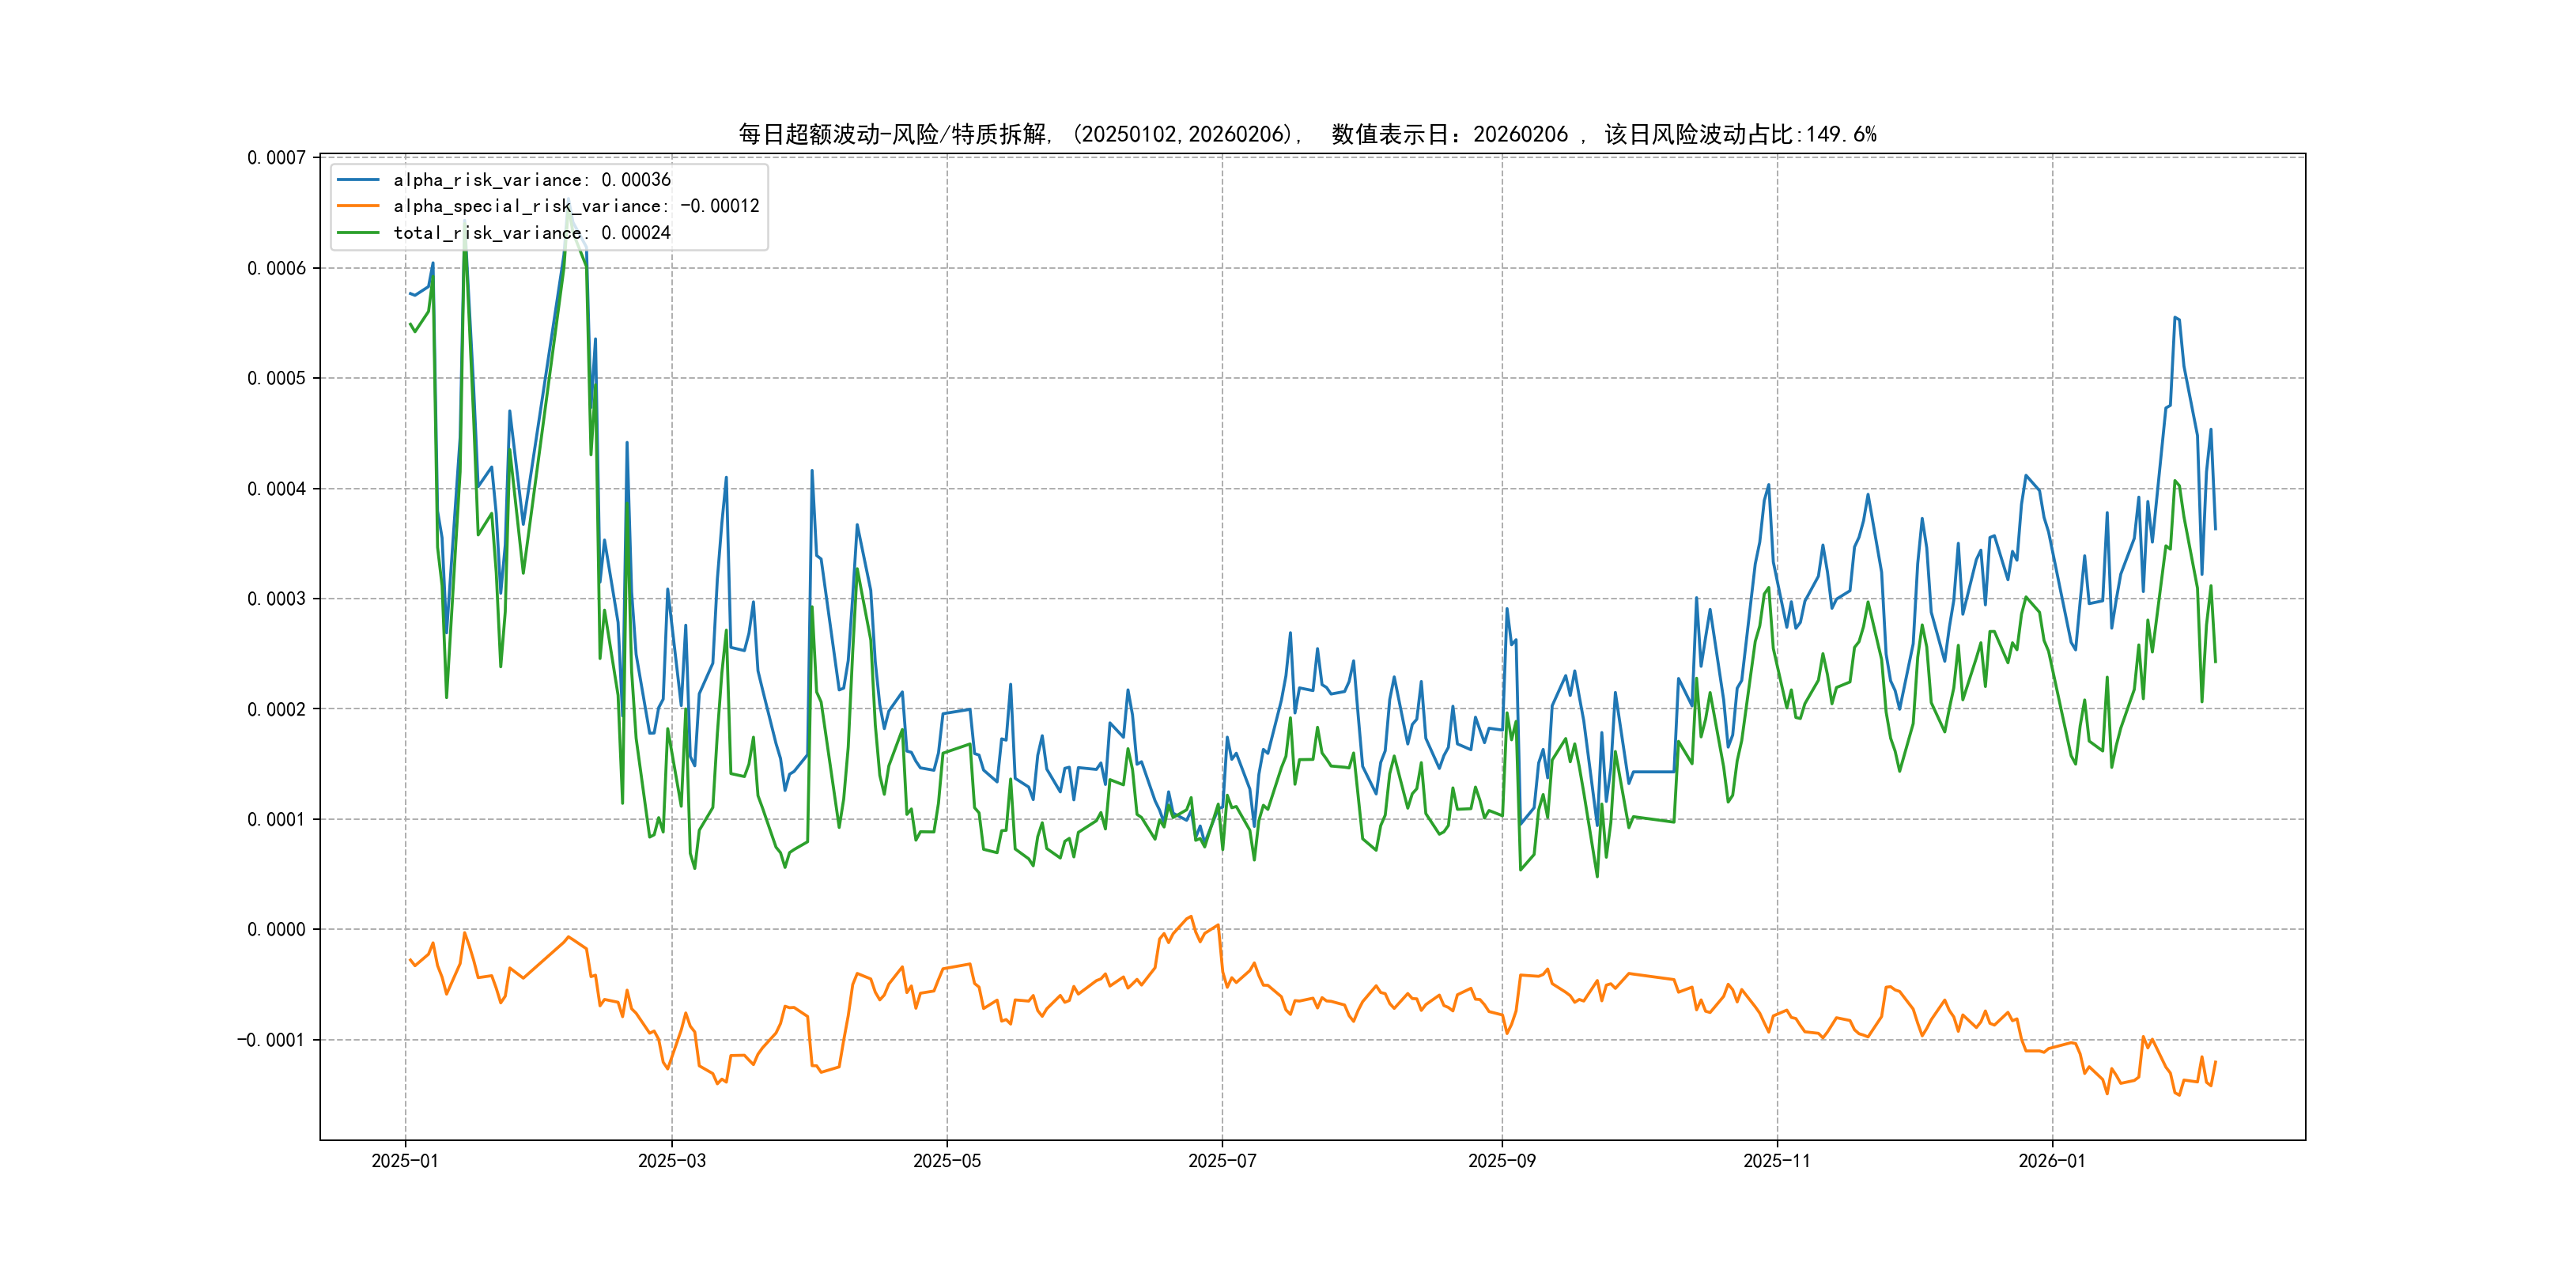Click the 0.0007 y-axis tick label
The width and height of the screenshot is (2562, 1281).
pos(277,158)
